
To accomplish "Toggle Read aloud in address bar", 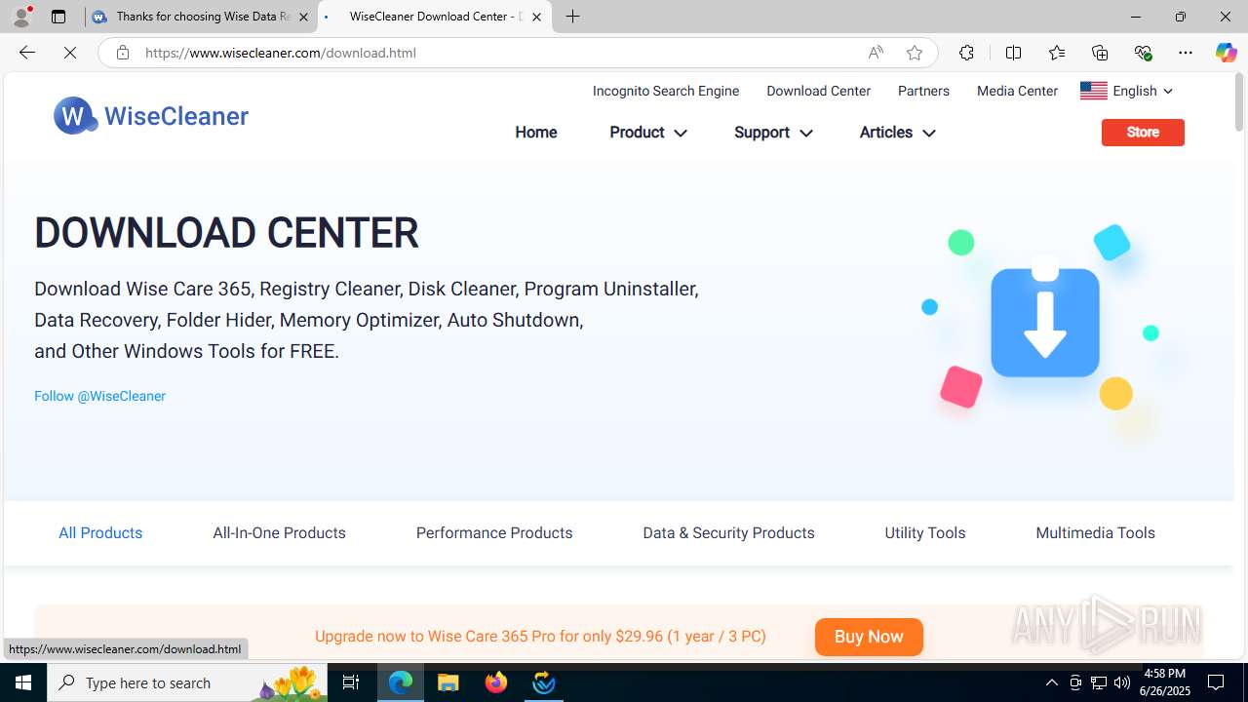I will [876, 53].
